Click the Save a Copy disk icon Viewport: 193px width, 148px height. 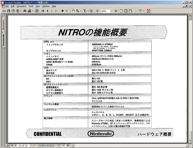[x=9, y=11]
